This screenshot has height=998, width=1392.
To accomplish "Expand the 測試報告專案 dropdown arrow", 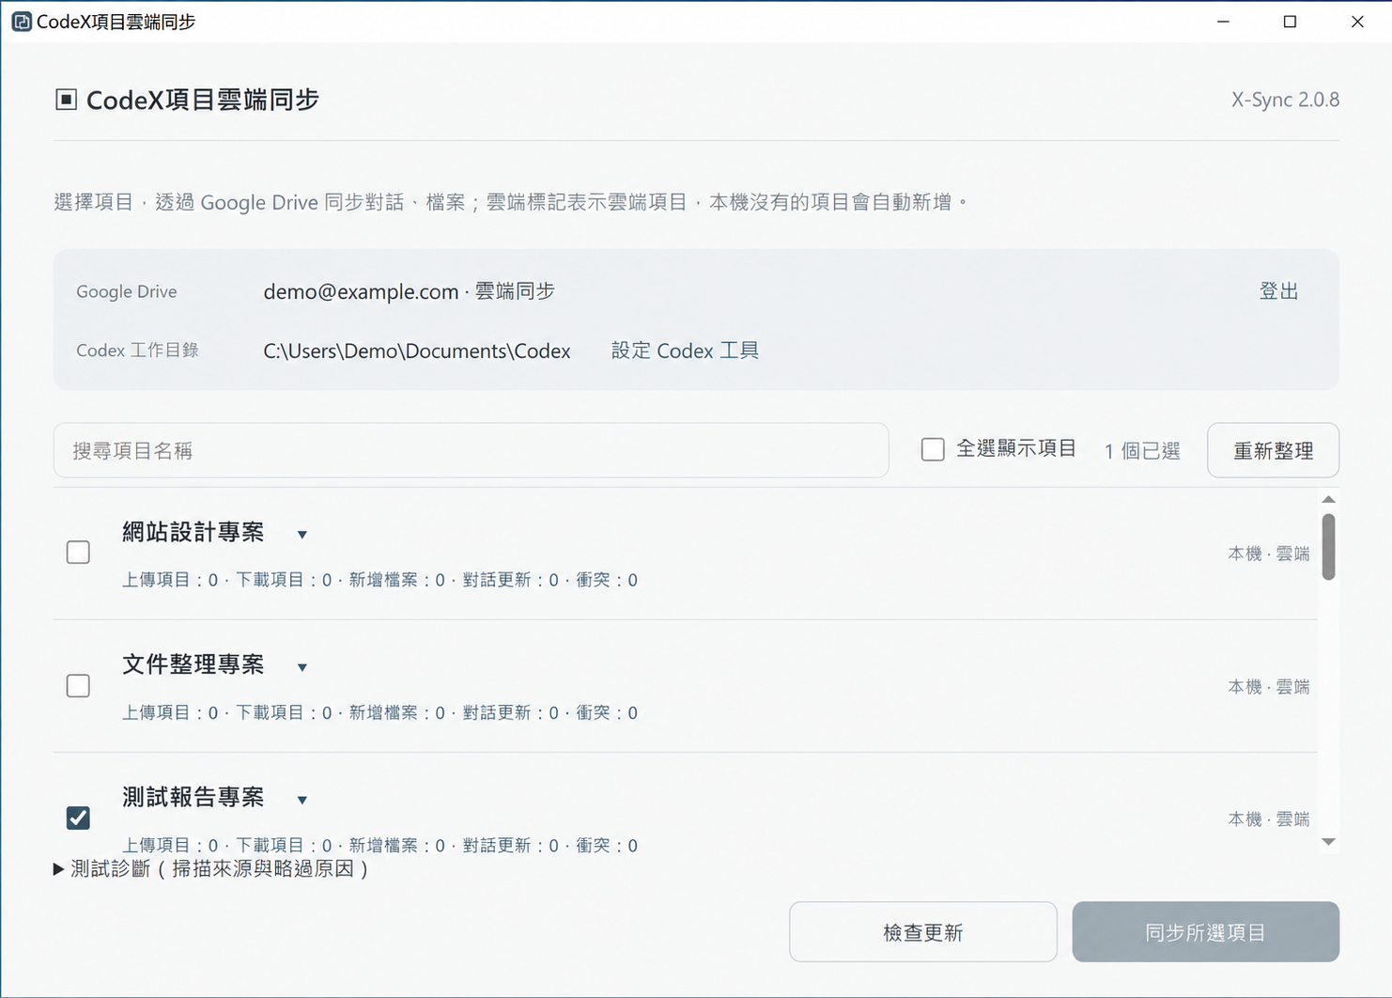I will coord(302,801).
